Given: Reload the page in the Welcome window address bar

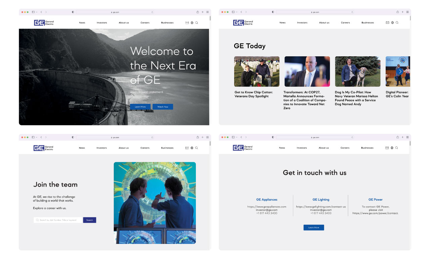Looking at the screenshot, I should 152,12.
